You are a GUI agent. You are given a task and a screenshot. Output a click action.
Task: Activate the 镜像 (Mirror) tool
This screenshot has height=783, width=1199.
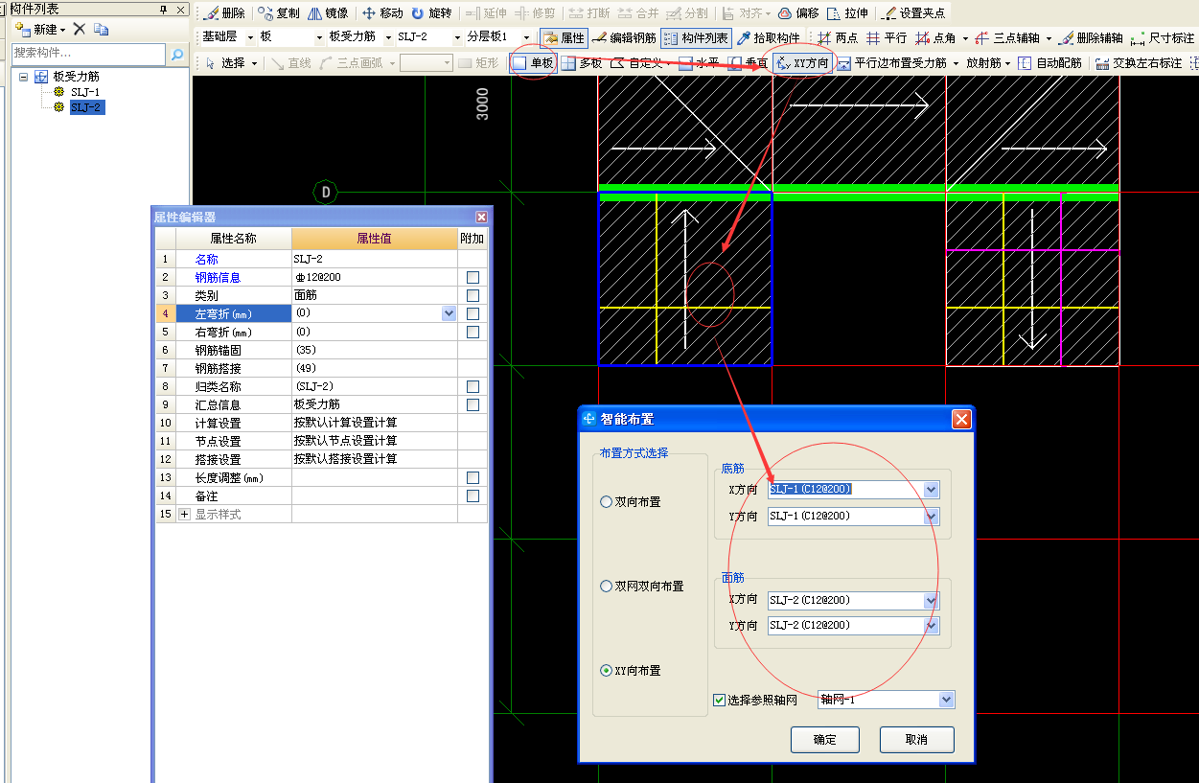328,13
